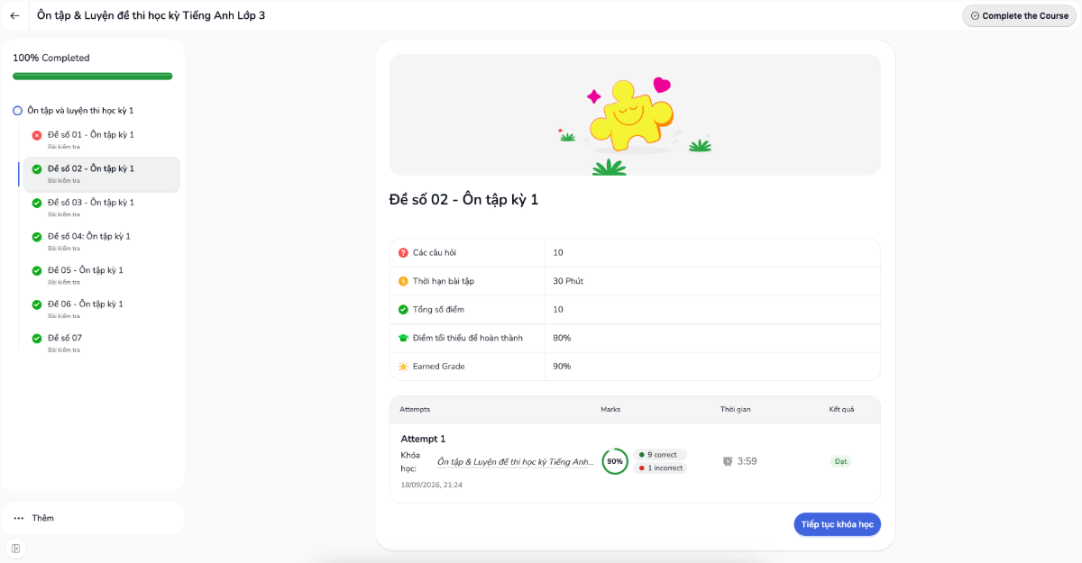The image size is (1082, 563).
Task: Open the Ôn tập & Luyện đề thi course link
Action: click(x=516, y=462)
